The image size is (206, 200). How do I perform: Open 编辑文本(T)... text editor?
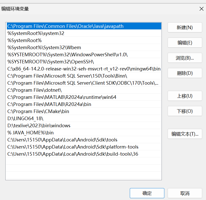tap(185, 134)
